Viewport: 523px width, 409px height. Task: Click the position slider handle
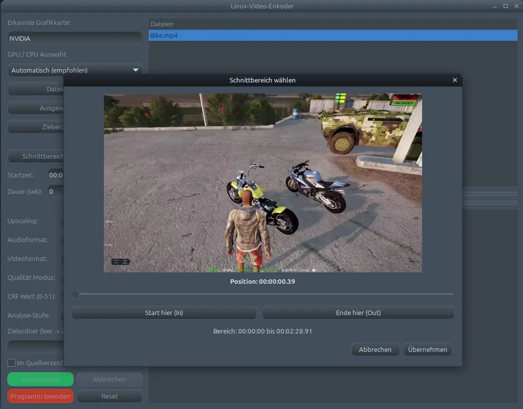pos(76,294)
